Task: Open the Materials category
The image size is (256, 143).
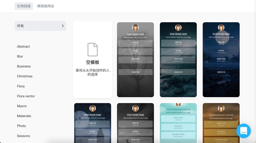Action: click(x=24, y=116)
